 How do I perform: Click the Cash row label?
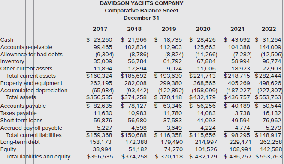point(7,39)
